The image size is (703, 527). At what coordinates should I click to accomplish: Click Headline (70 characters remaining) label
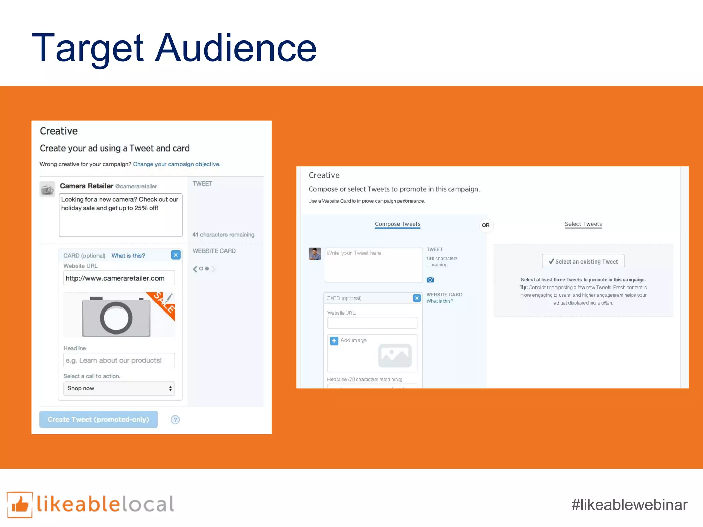[x=365, y=379]
